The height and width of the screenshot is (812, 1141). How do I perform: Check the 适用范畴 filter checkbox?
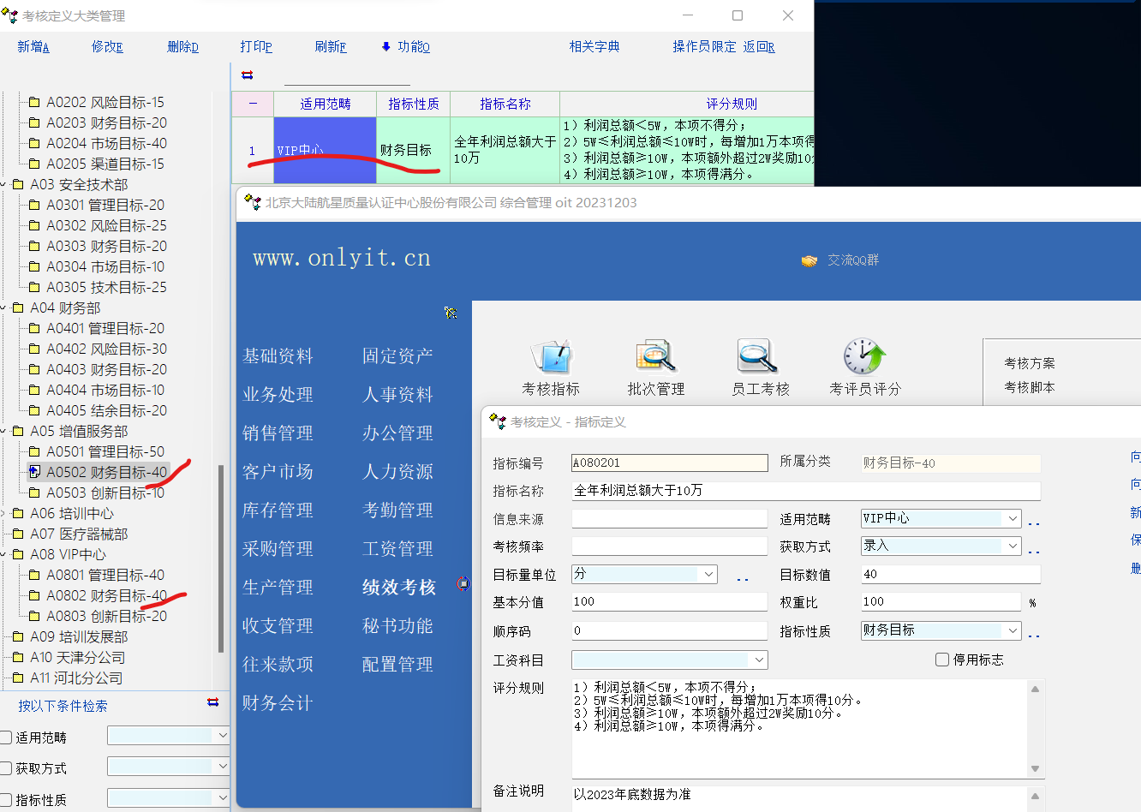(x=6, y=737)
